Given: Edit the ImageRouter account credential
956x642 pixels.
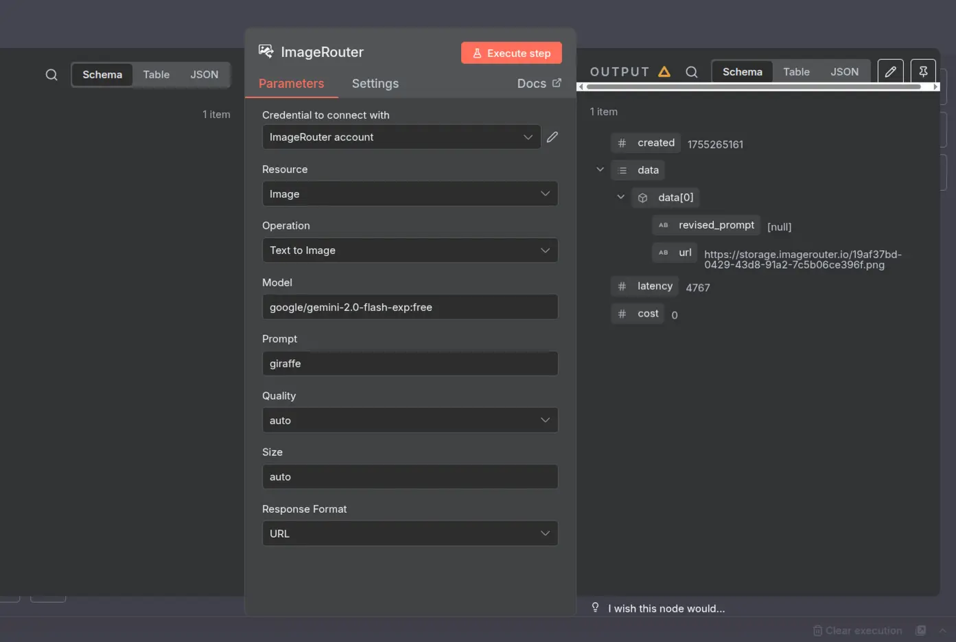Looking at the screenshot, I should [552, 137].
